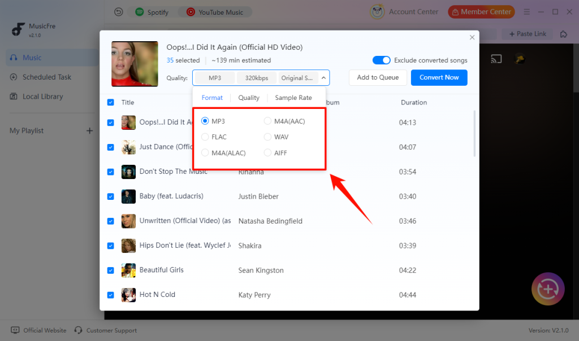Select the Format tab
The width and height of the screenshot is (579, 341).
point(212,98)
